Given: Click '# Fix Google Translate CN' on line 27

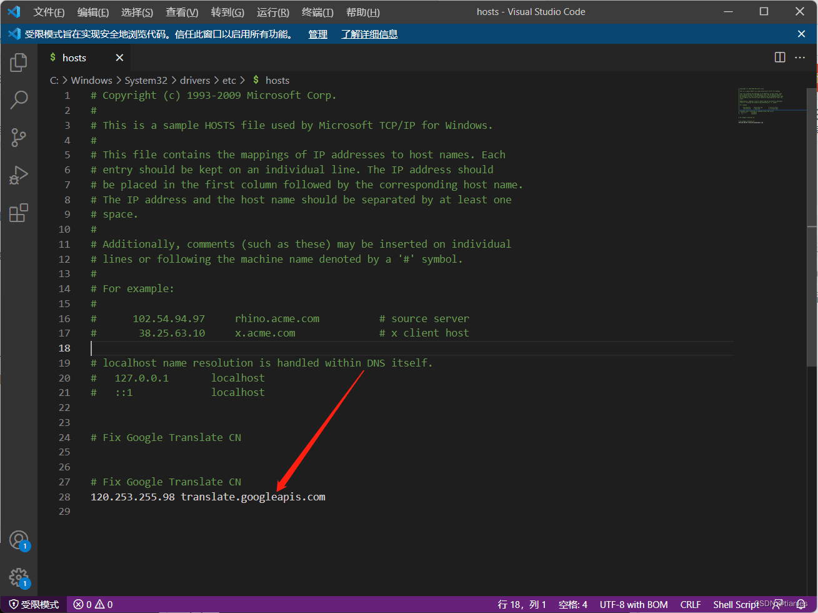Looking at the screenshot, I should (166, 482).
